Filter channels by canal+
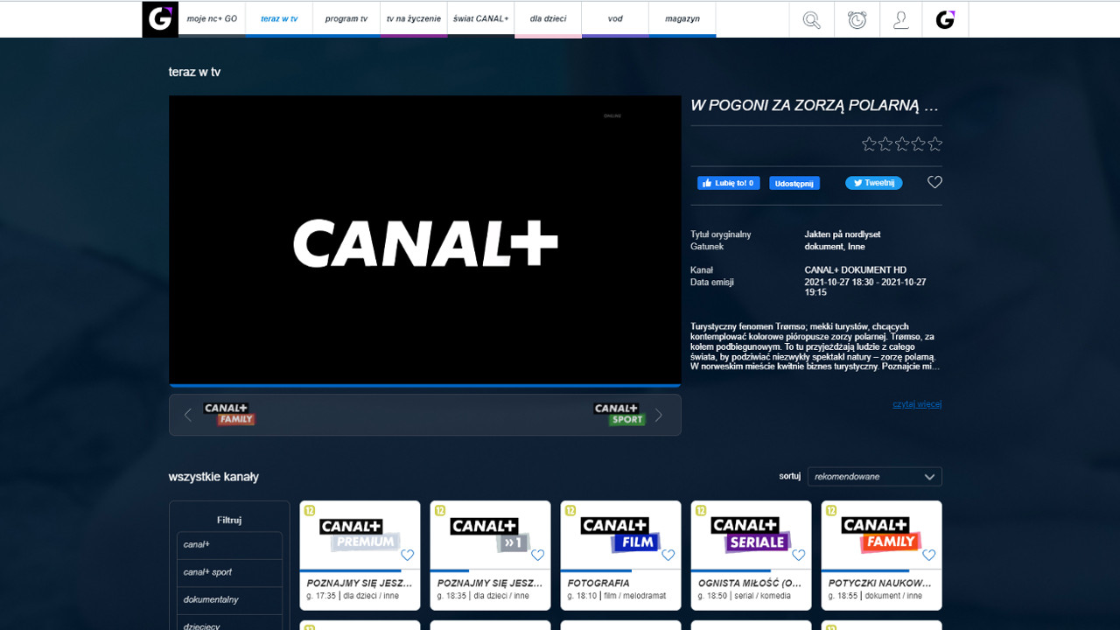The height and width of the screenshot is (630, 1120). [229, 544]
